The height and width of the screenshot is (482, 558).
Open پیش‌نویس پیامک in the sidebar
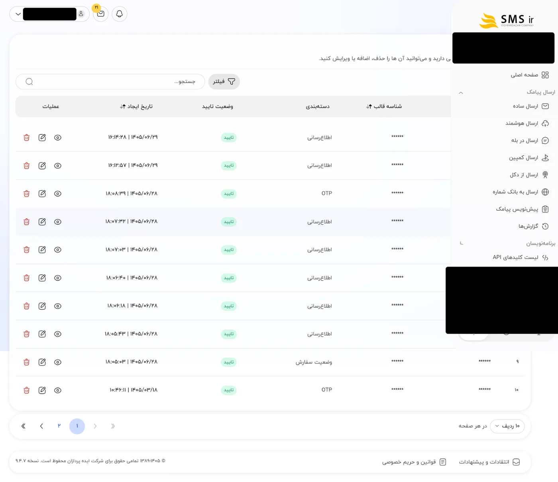tap(523, 209)
